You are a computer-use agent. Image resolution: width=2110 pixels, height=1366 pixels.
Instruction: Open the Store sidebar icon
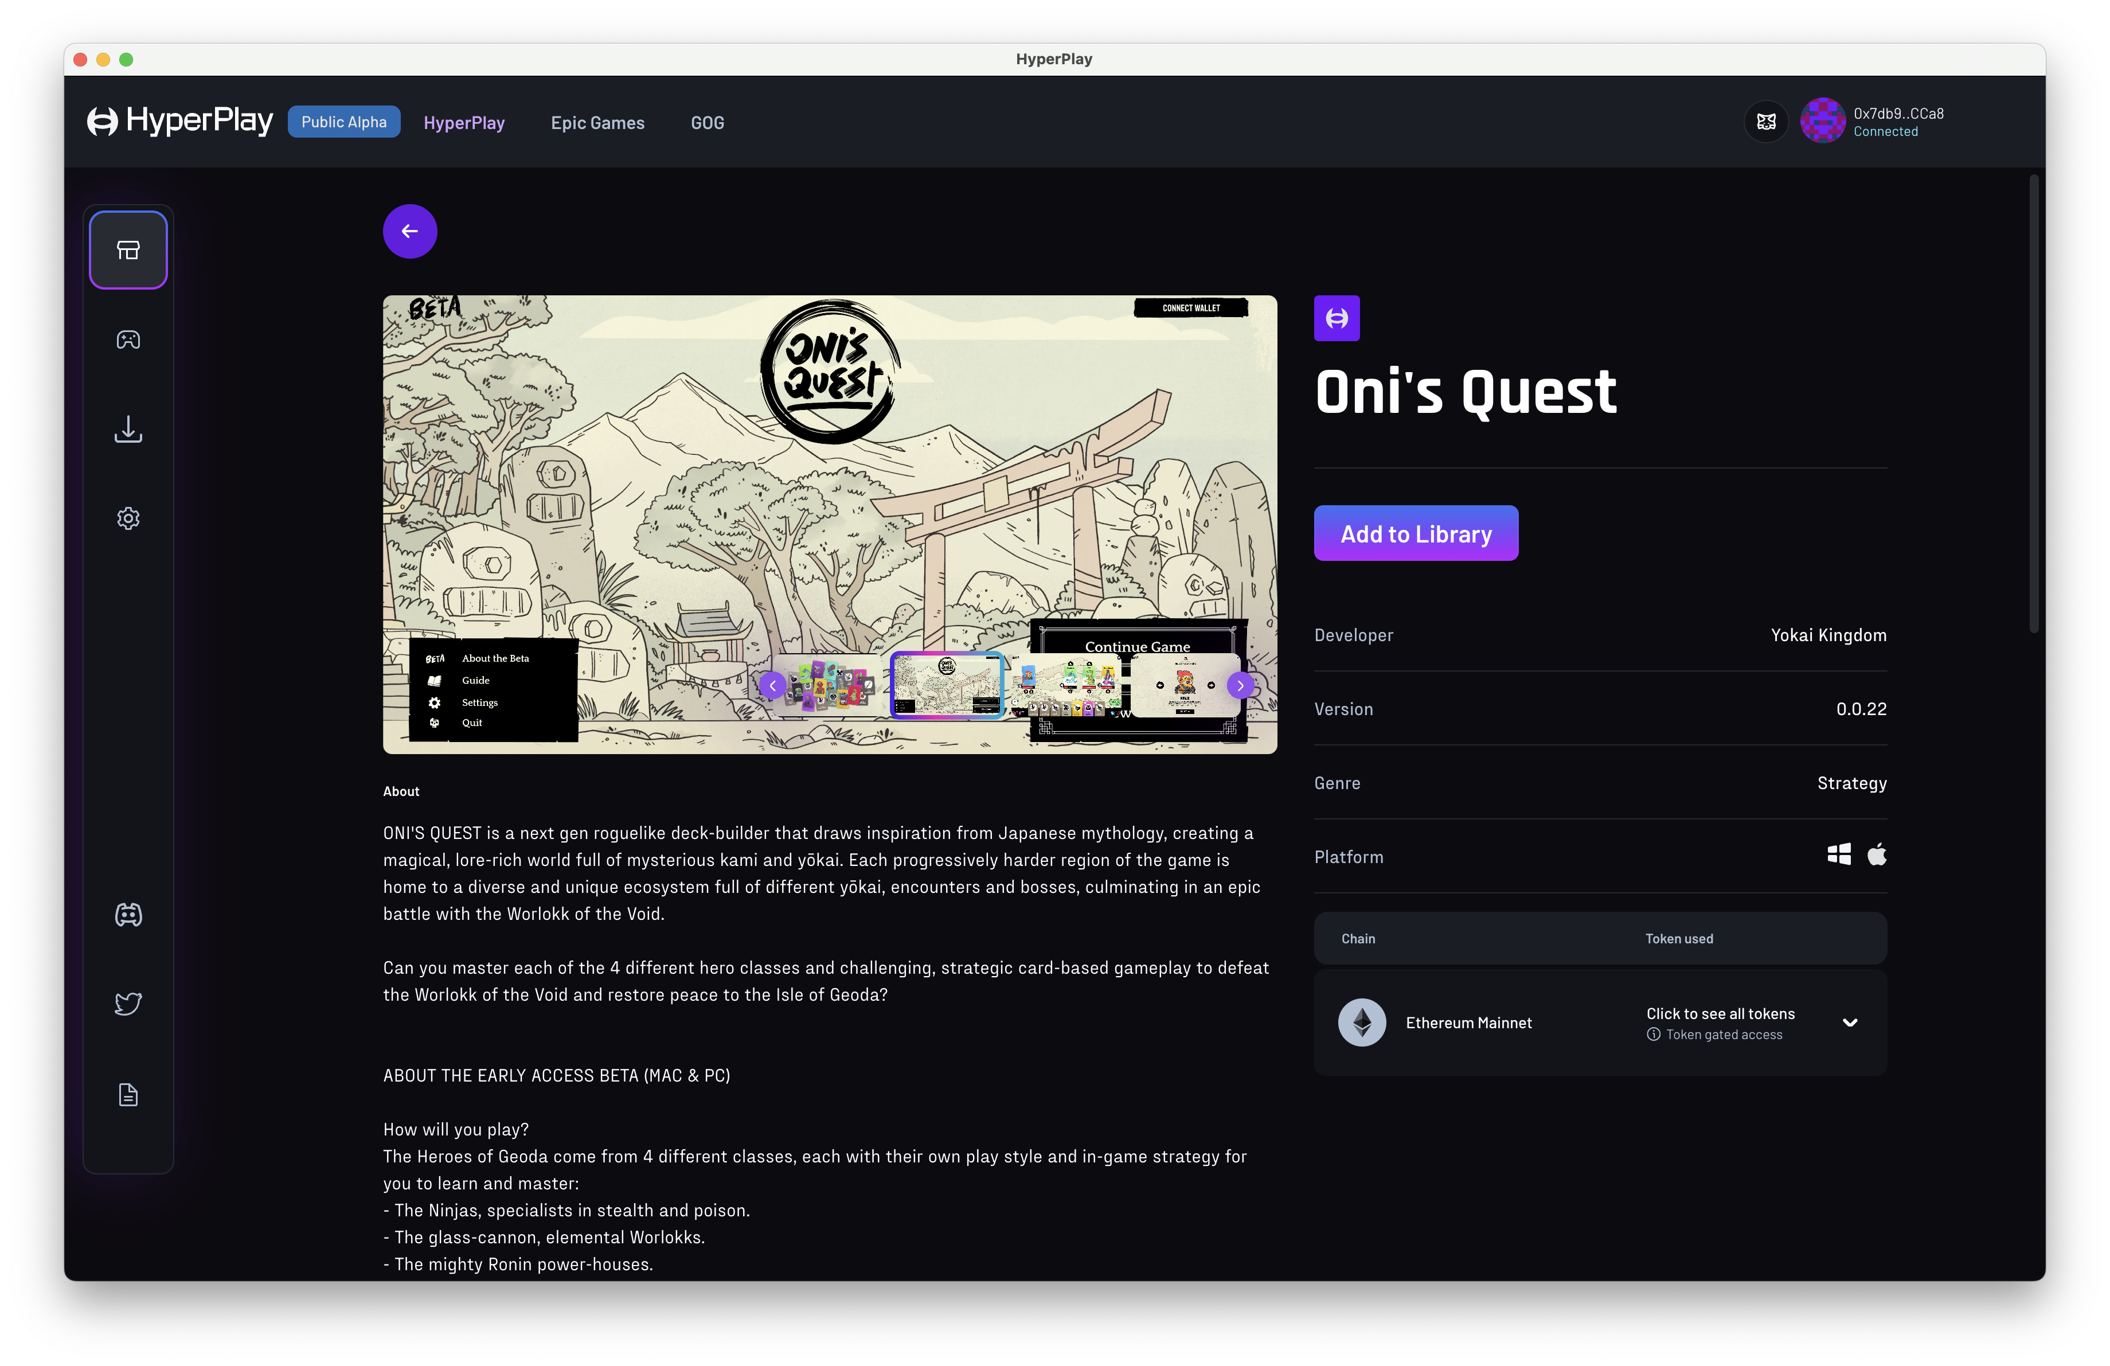[x=128, y=250]
